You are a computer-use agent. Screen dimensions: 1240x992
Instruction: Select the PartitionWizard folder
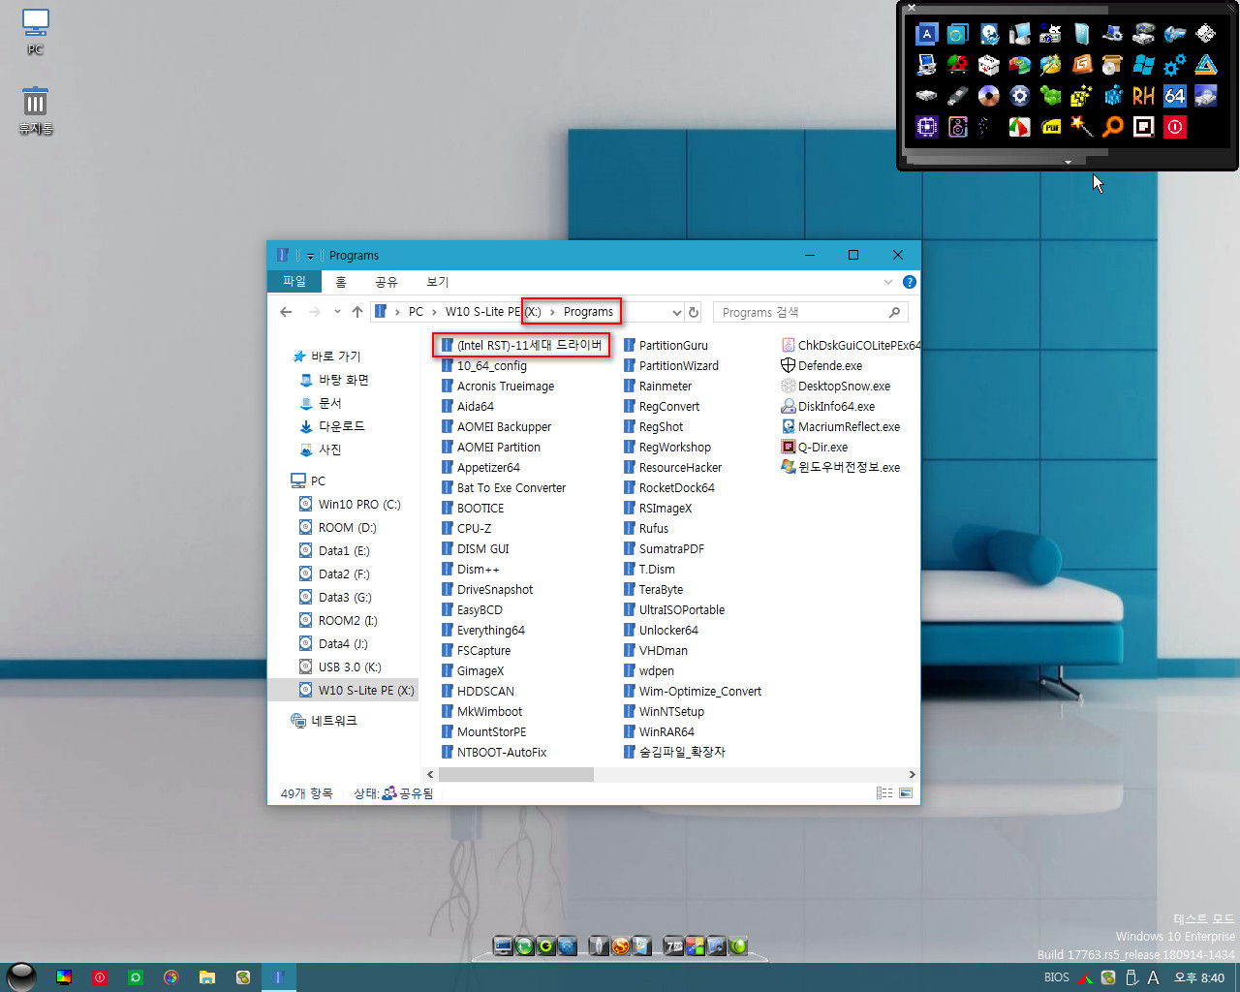678,366
